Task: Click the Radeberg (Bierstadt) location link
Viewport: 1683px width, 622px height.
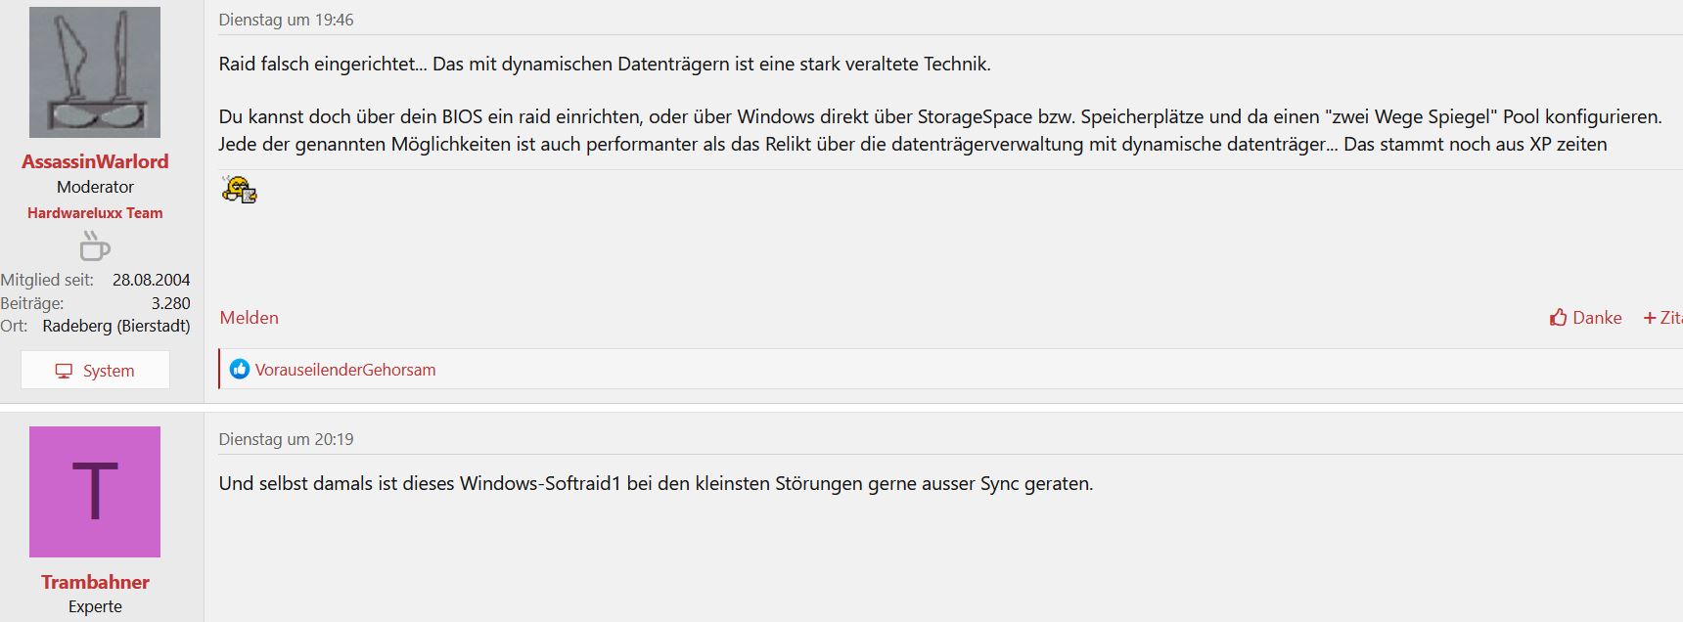Action: pos(116,326)
